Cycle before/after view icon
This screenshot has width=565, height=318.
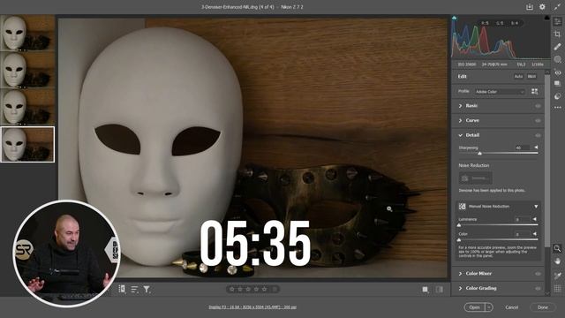point(440,290)
